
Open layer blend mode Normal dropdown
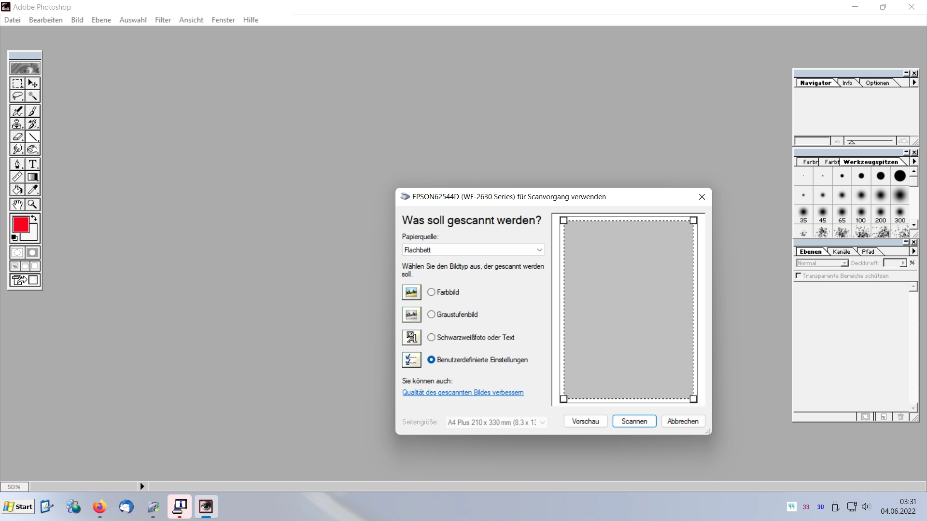coord(822,263)
